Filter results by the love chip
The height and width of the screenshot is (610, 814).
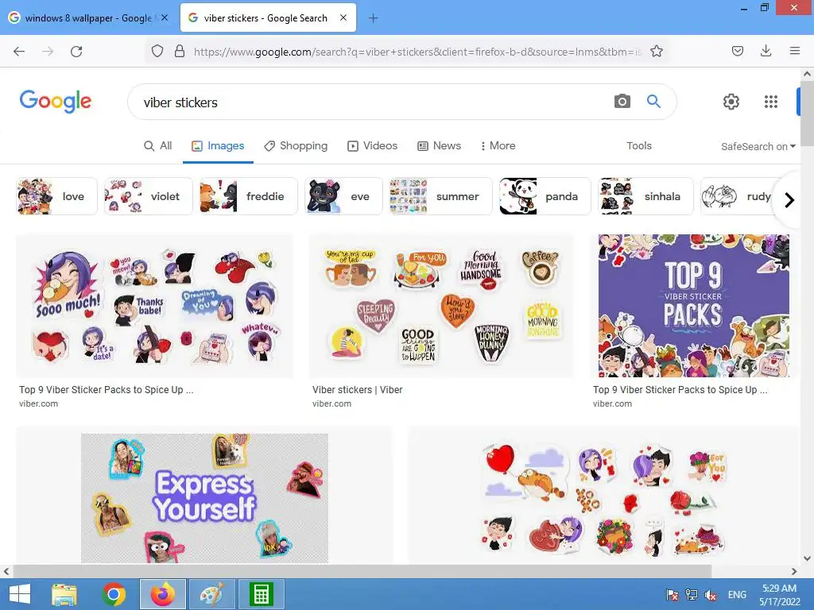(56, 196)
